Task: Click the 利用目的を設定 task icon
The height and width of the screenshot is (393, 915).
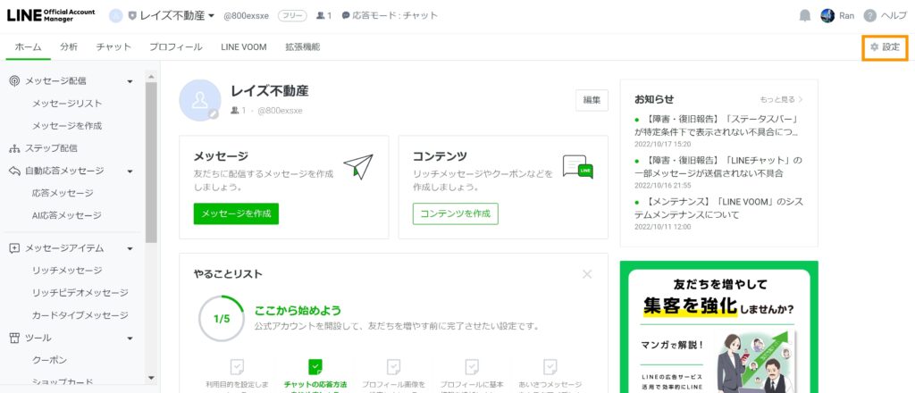Action: (x=237, y=367)
